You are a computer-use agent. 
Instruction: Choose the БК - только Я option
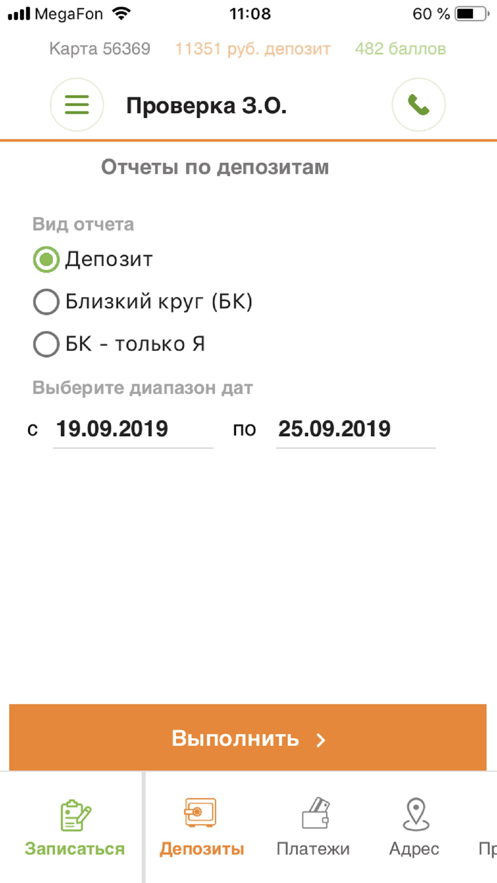119,344
